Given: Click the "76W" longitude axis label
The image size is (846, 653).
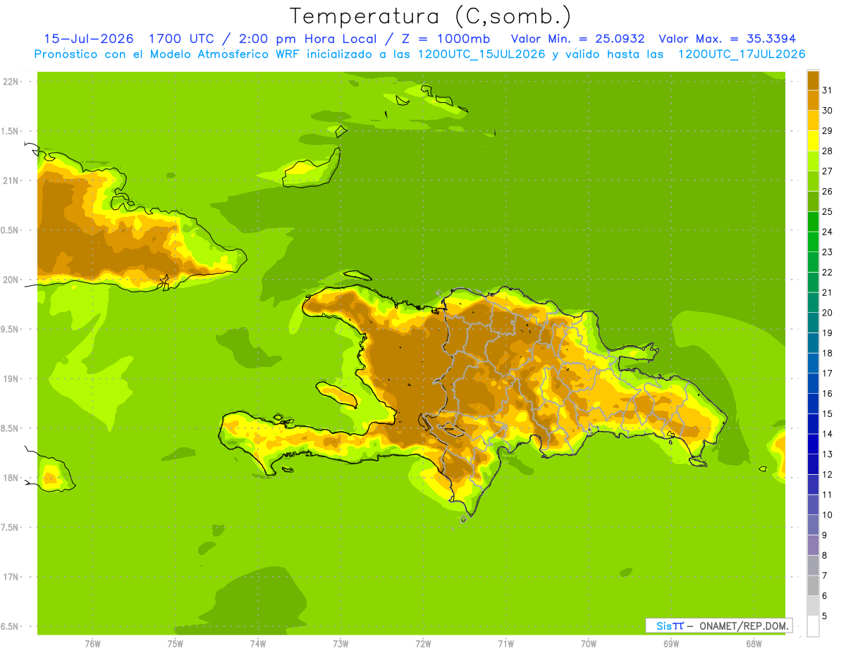Looking at the screenshot, I should (x=92, y=643).
